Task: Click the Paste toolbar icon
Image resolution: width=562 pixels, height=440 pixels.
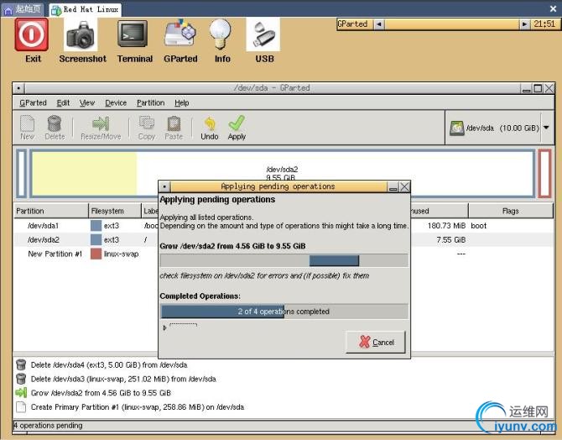Action: (174, 123)
